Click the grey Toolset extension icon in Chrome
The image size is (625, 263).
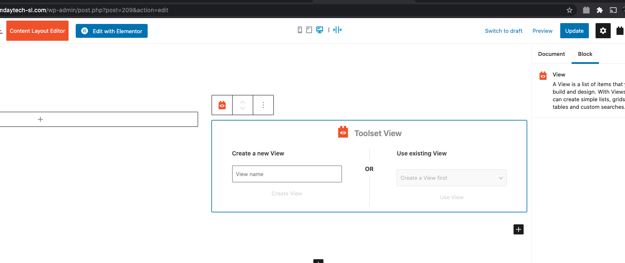586,10
